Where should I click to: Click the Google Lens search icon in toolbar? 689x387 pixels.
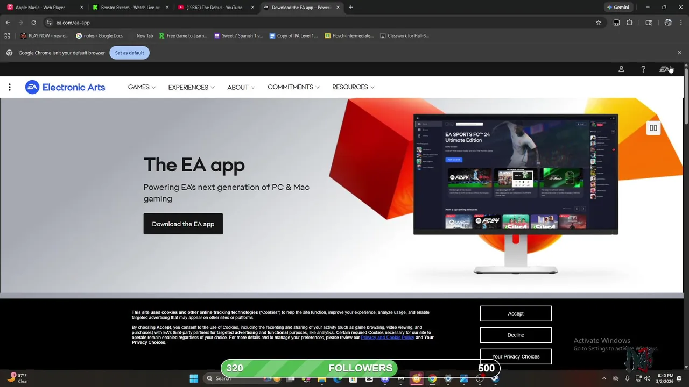coord(649,23)
